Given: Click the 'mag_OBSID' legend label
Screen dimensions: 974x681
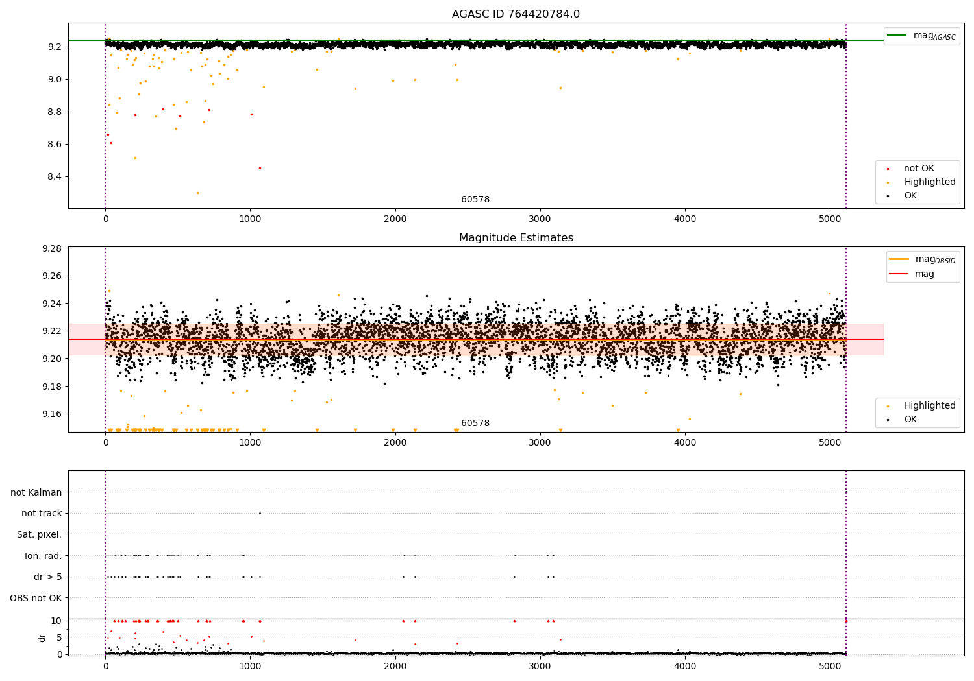Looking at the screenshot, I should click(936, 259).
